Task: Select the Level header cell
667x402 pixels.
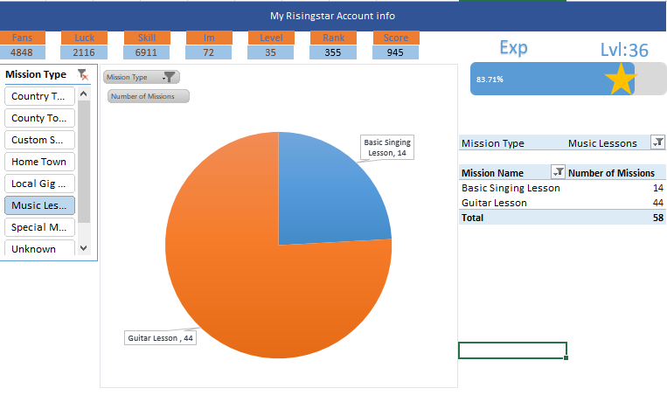Action: point(271,38)
